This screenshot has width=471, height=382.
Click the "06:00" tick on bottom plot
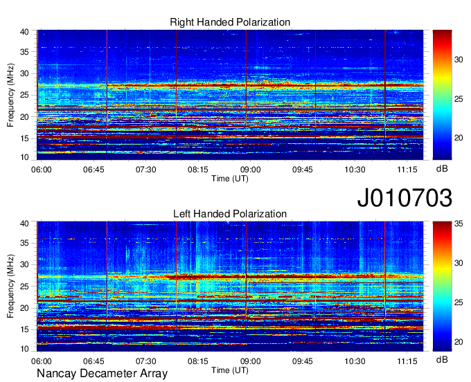41,361
